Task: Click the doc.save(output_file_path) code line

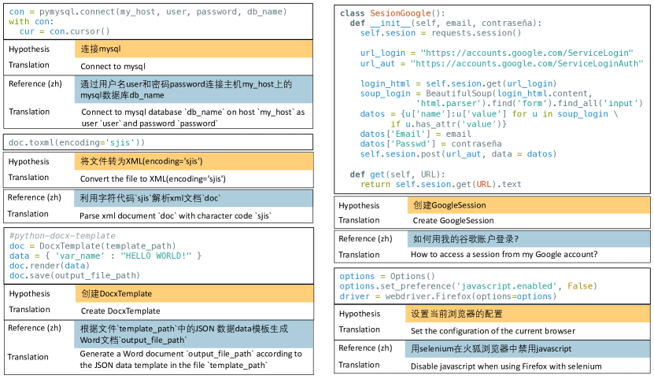Action: [x=74, y=275]
